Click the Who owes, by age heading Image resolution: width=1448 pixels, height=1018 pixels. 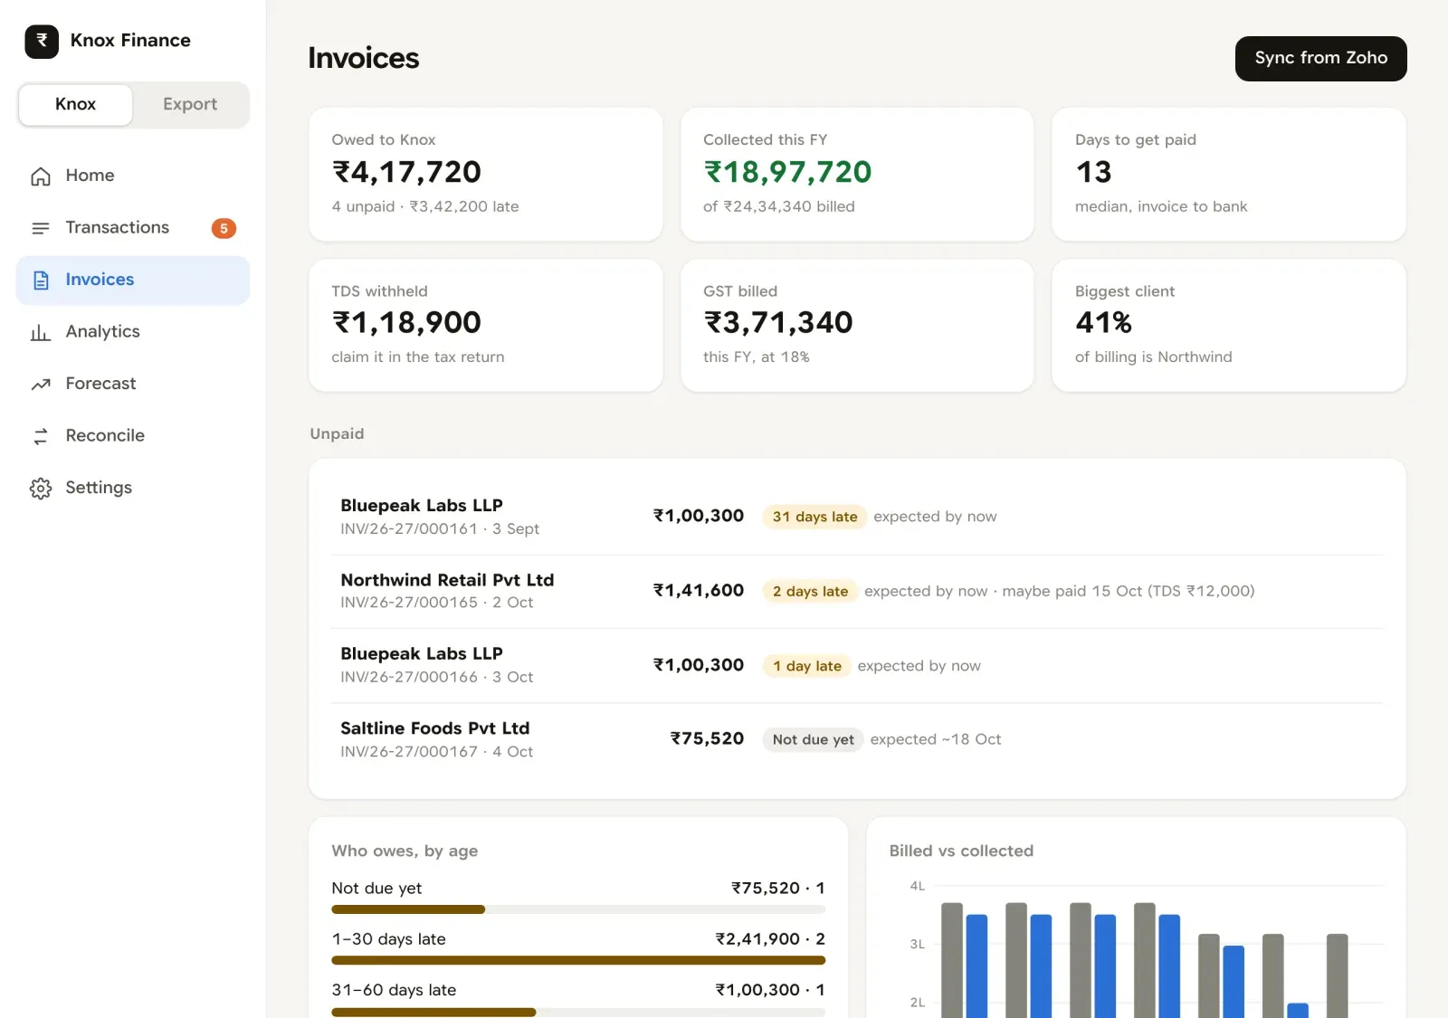coord(405,851)
